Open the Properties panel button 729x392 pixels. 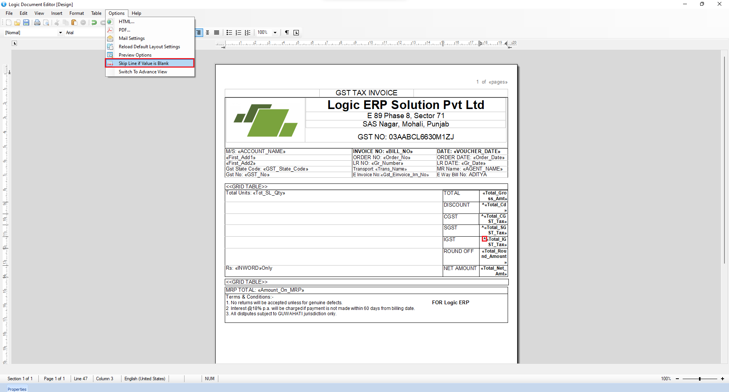click(x=17, y=389)
